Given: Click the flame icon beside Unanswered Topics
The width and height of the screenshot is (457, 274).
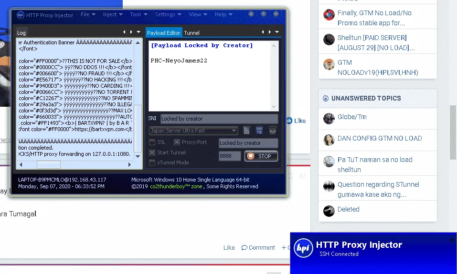Looking at the screenshot, I should pos(326,98).
